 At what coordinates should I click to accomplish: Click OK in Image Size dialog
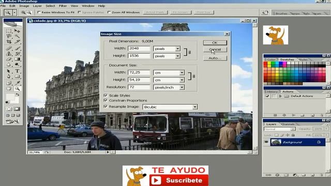tap(215, 42)
